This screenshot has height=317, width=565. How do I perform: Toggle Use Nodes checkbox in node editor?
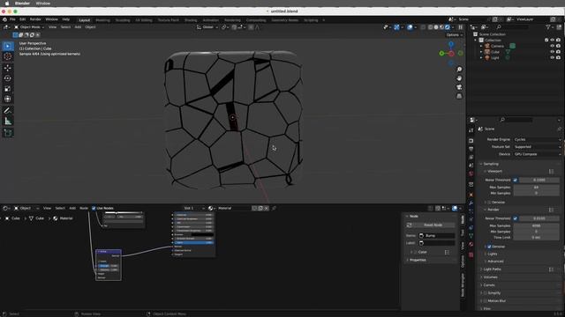[x=94, y=208]
